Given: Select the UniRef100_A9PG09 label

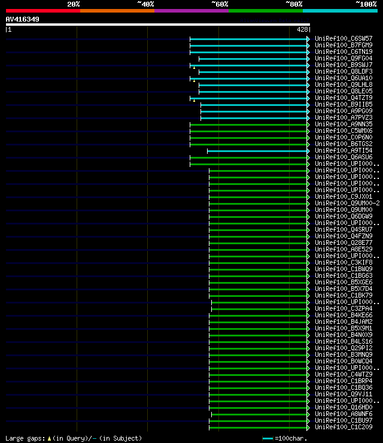Looking at the screenshot, I should click(x=344, y=111).
